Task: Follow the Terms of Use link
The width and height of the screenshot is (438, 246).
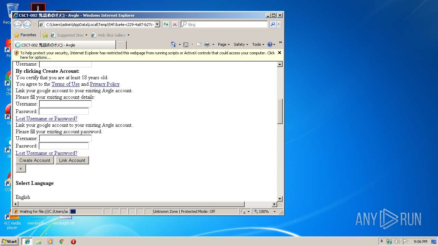Action: [x=65, y=84]
